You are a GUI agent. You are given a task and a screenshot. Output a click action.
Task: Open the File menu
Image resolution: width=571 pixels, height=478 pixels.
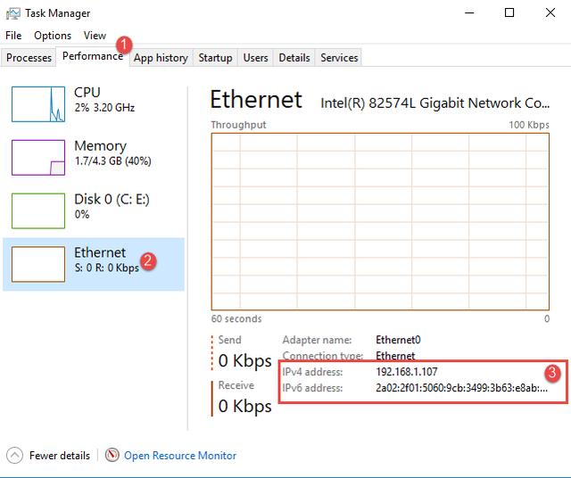13,36
